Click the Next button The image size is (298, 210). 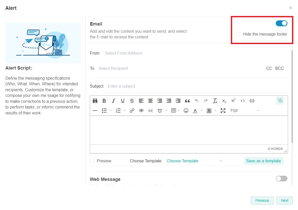click(x=284, y=200)
